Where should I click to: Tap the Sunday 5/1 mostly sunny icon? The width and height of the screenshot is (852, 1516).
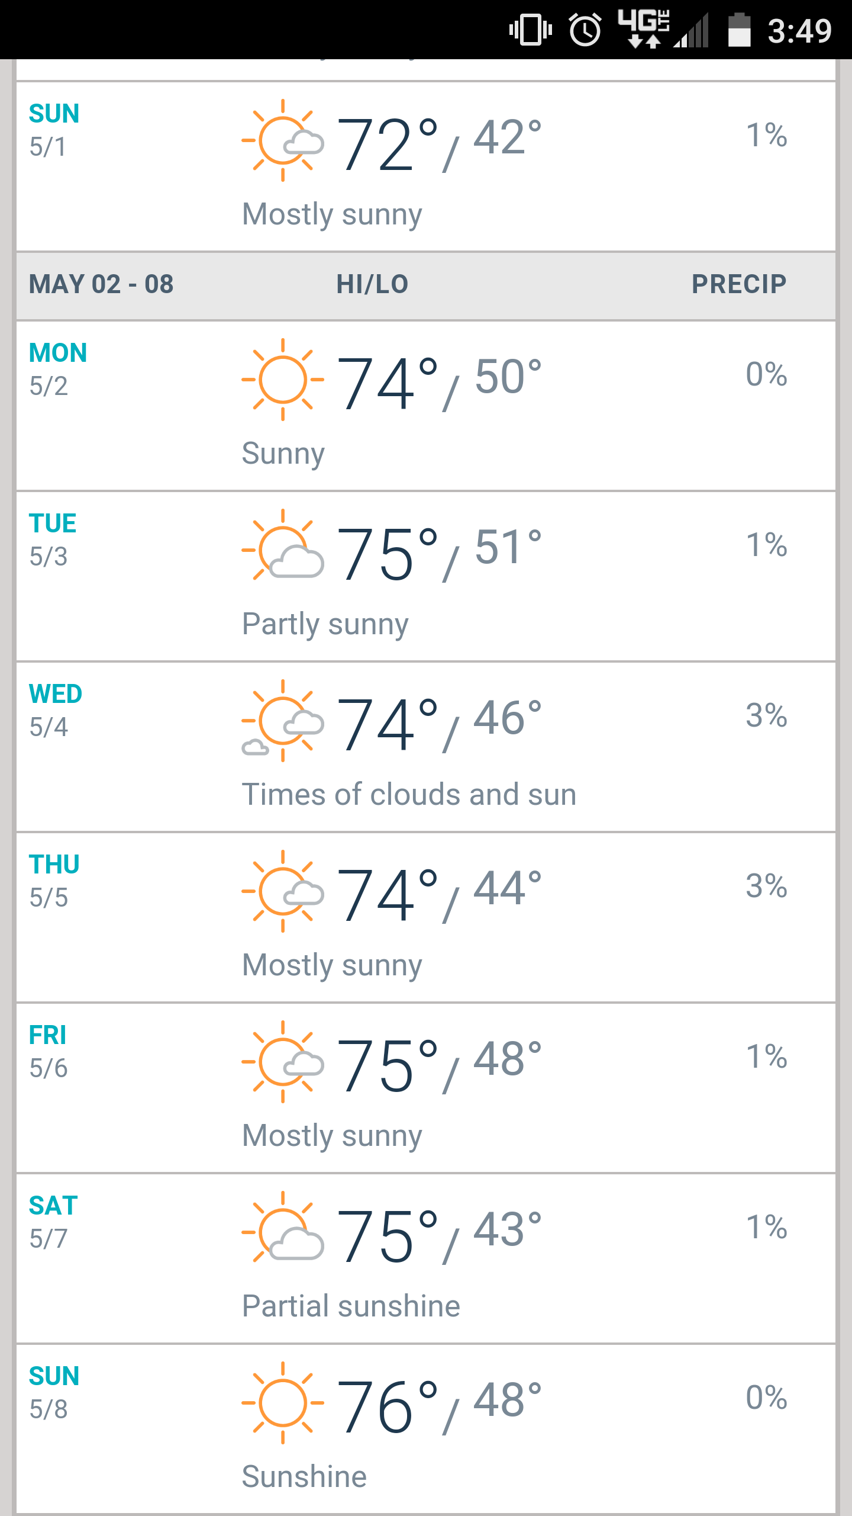click(x=283, y=140)
